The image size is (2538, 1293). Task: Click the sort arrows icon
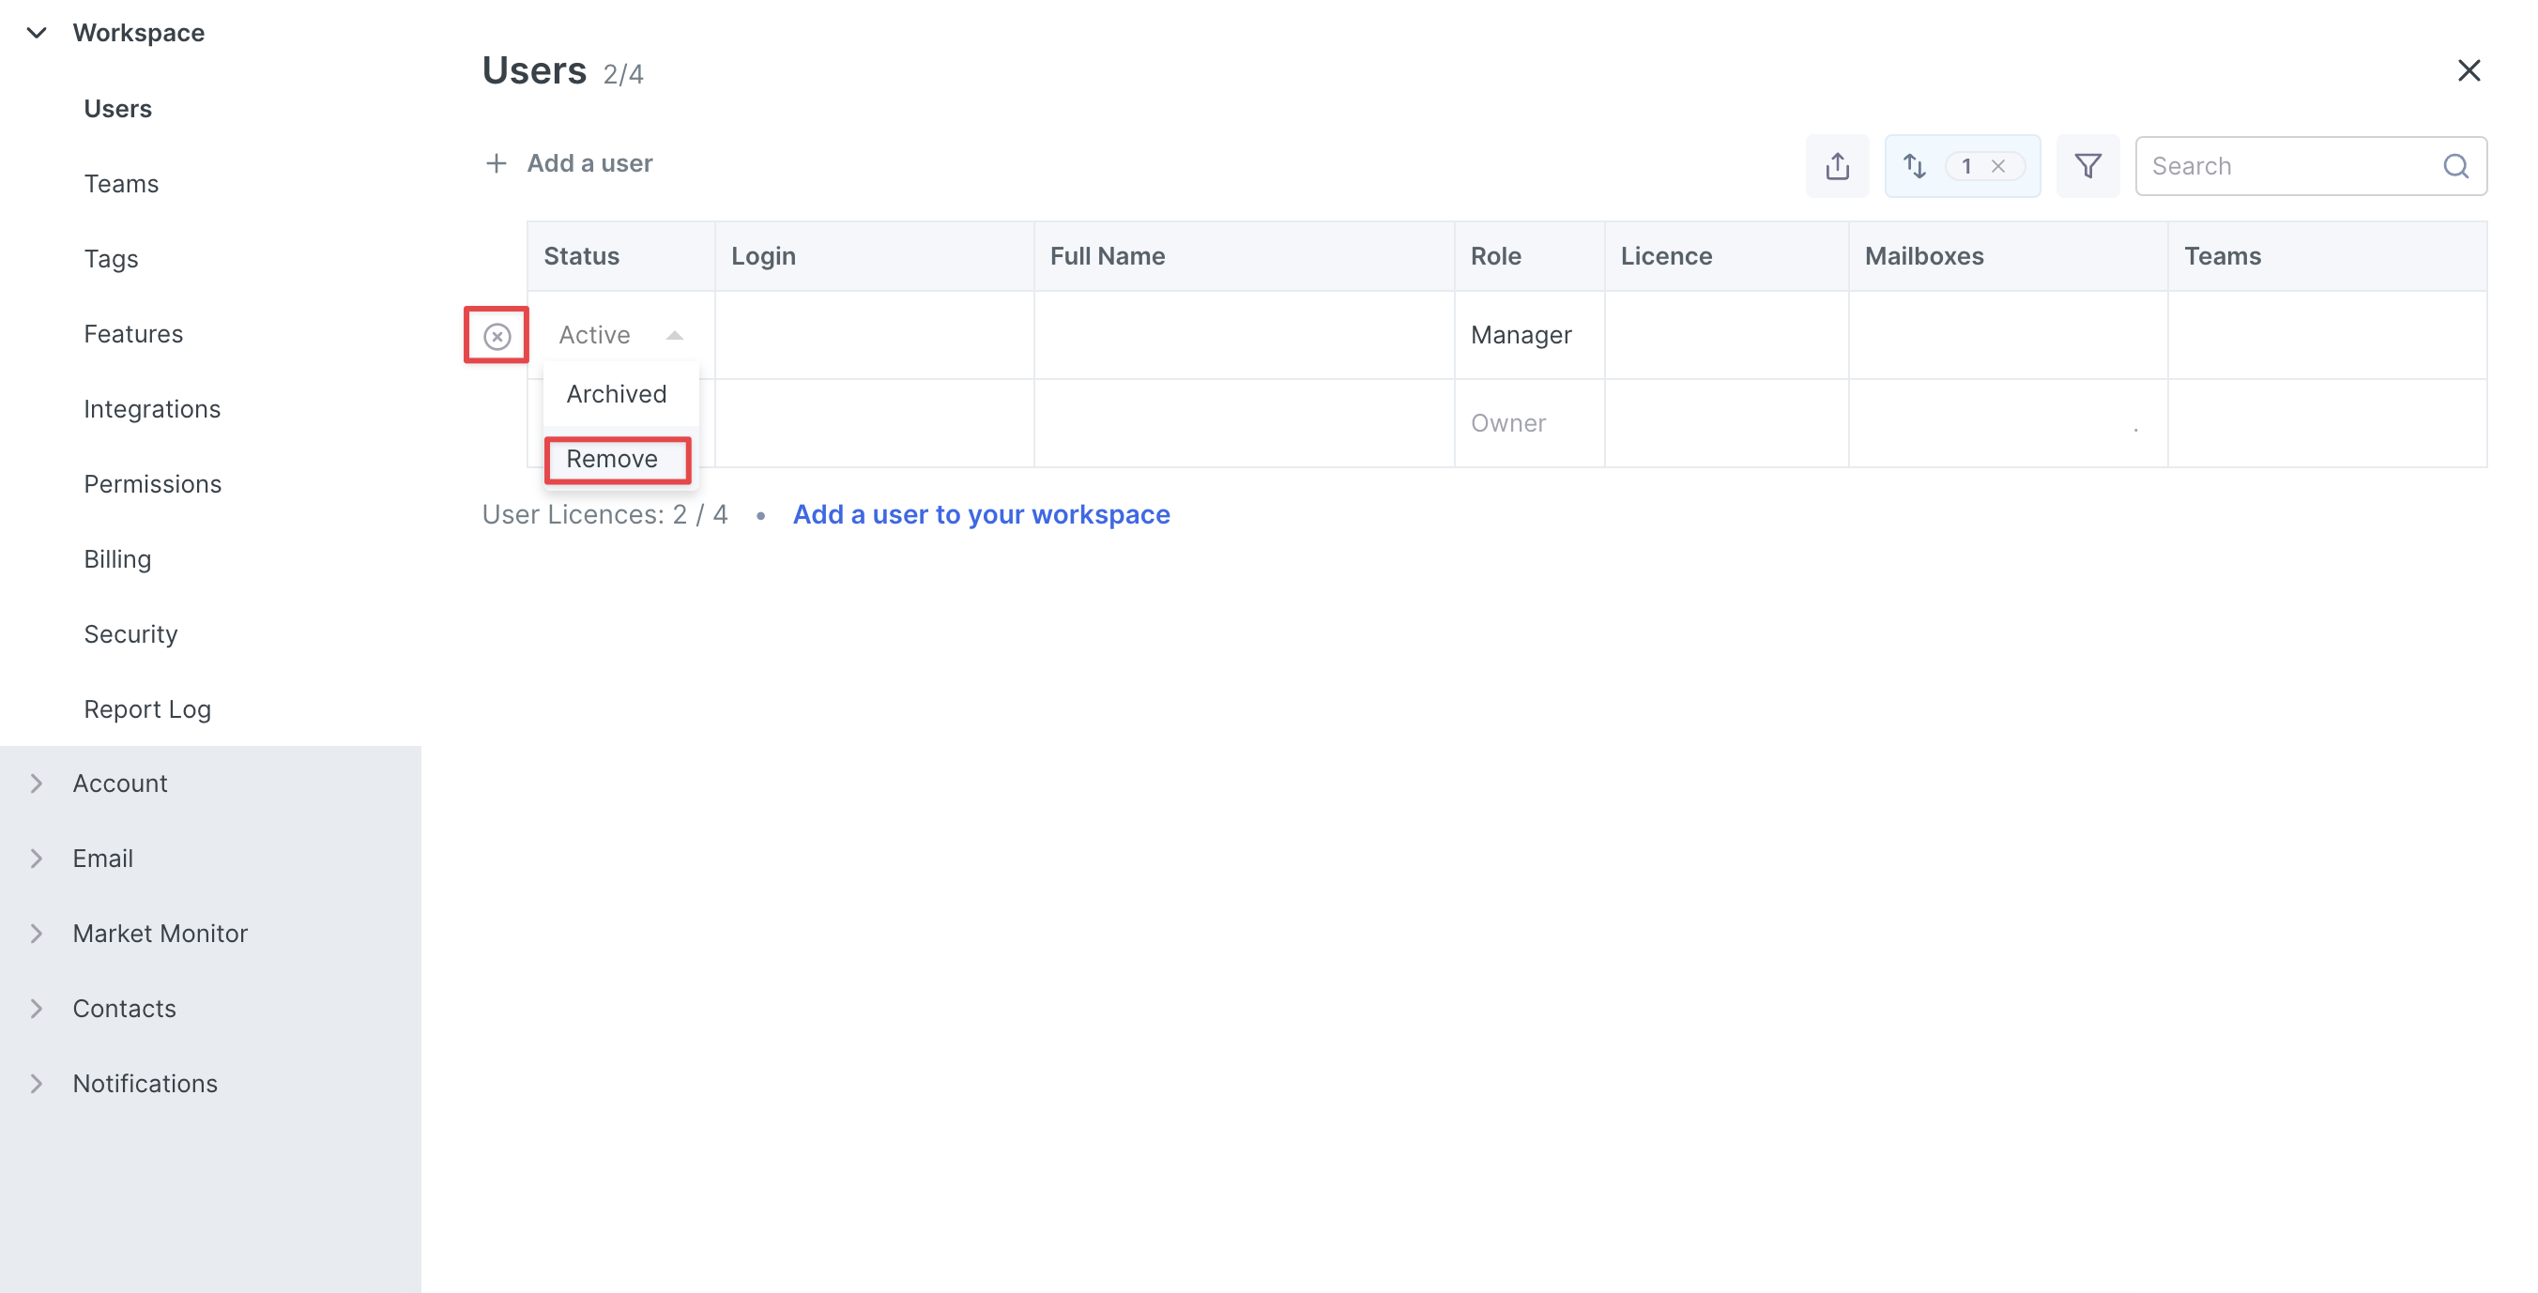click(1915, 165)
